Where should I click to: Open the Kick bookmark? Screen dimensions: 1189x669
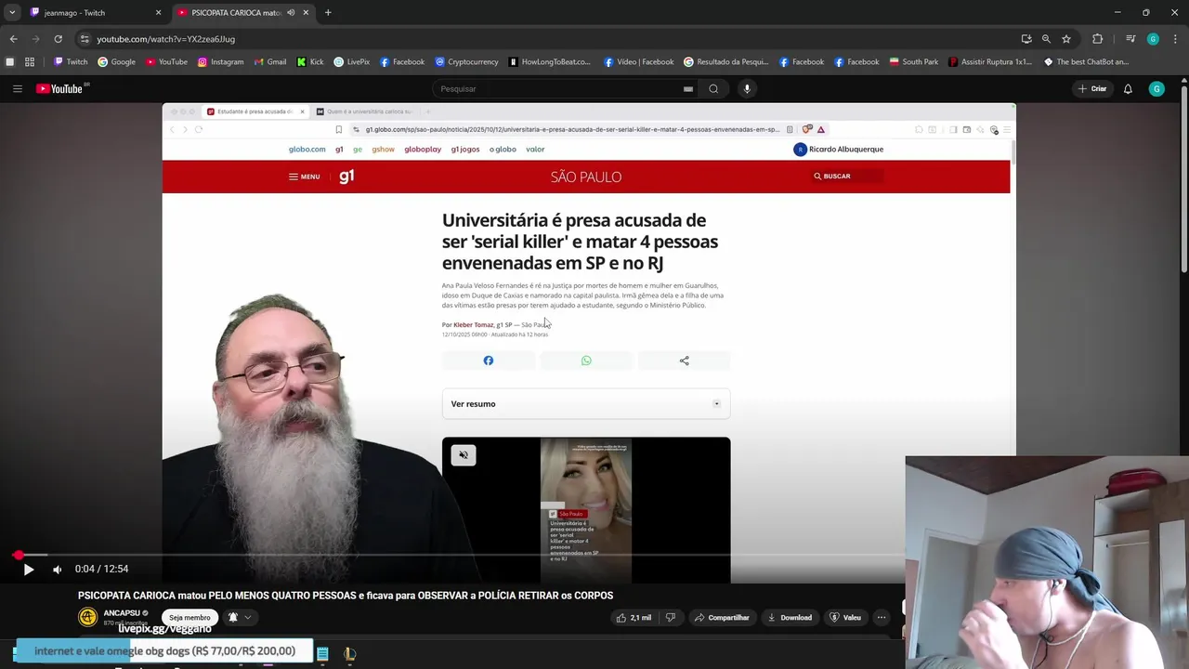pyautogui.click(x=310, y=62)
